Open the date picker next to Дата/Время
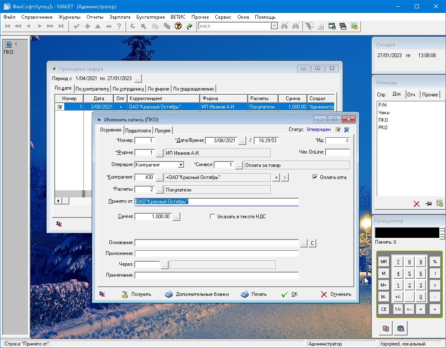Image resolution: width=446 pixels, height=348 pixels. [x=242, y=141]
